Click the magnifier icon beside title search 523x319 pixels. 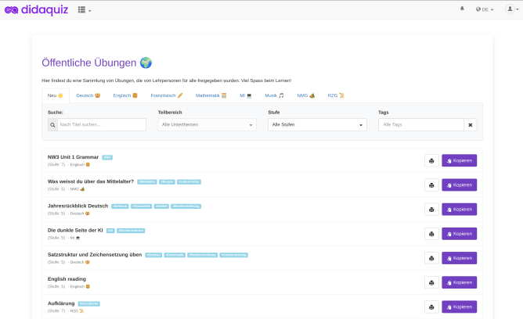click(x=52, y=125)
